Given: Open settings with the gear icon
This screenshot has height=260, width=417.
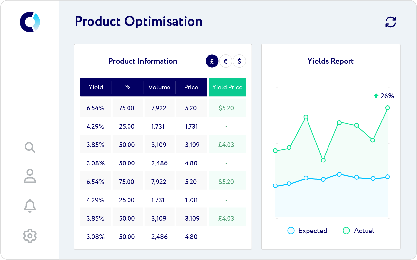Looking at the screenshot, I should [x=30, y=236].
